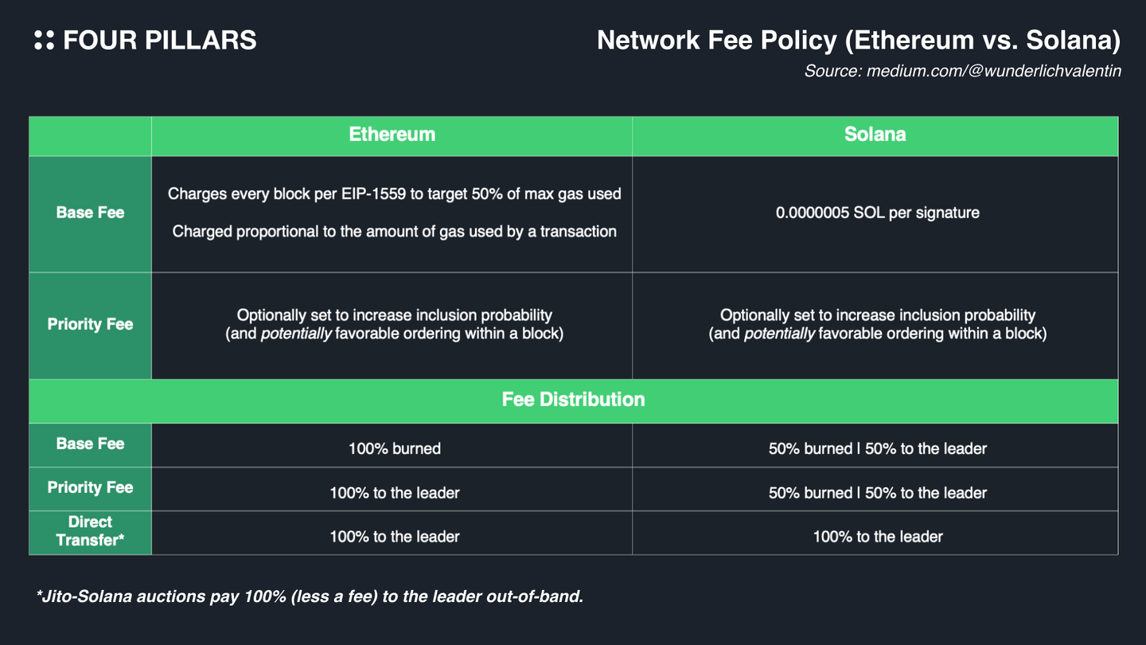Click Ethereum's Priority Fee distribution cell
The image size is (1146, 645).
(394, 493)
